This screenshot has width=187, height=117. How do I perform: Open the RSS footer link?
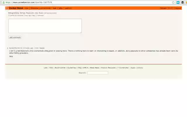[51, 68]
